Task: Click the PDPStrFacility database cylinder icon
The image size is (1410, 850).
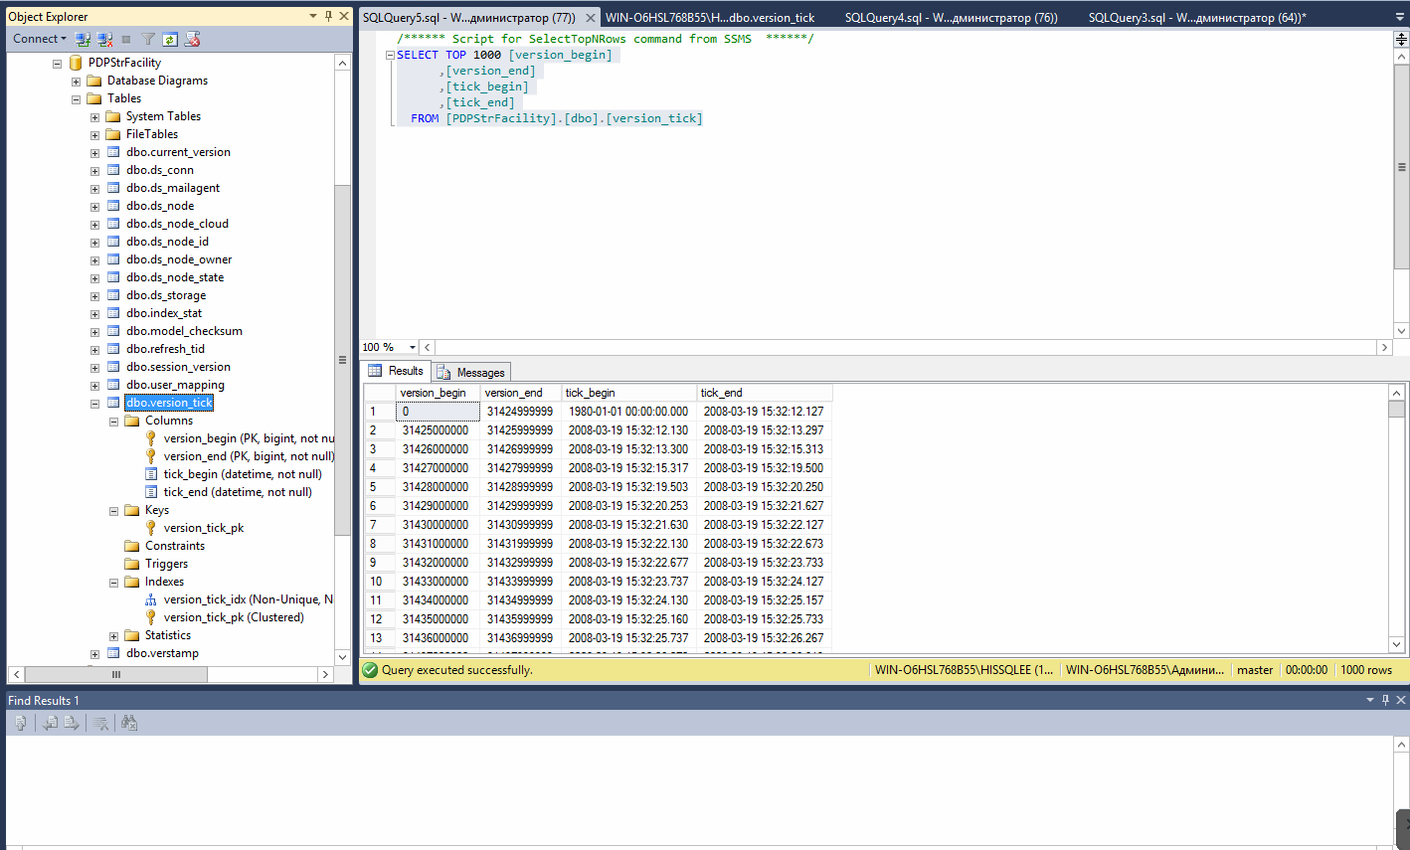Action: [x=76, y=63]
